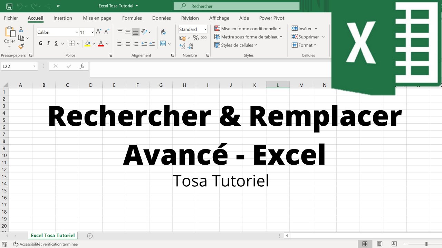
Task: Click the Save icon in title bar
Action: tap(10, 6)
